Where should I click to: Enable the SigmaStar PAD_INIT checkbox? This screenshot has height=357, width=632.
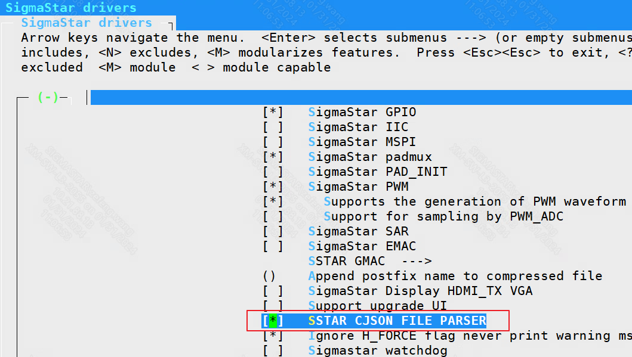(x=273, y=172)
